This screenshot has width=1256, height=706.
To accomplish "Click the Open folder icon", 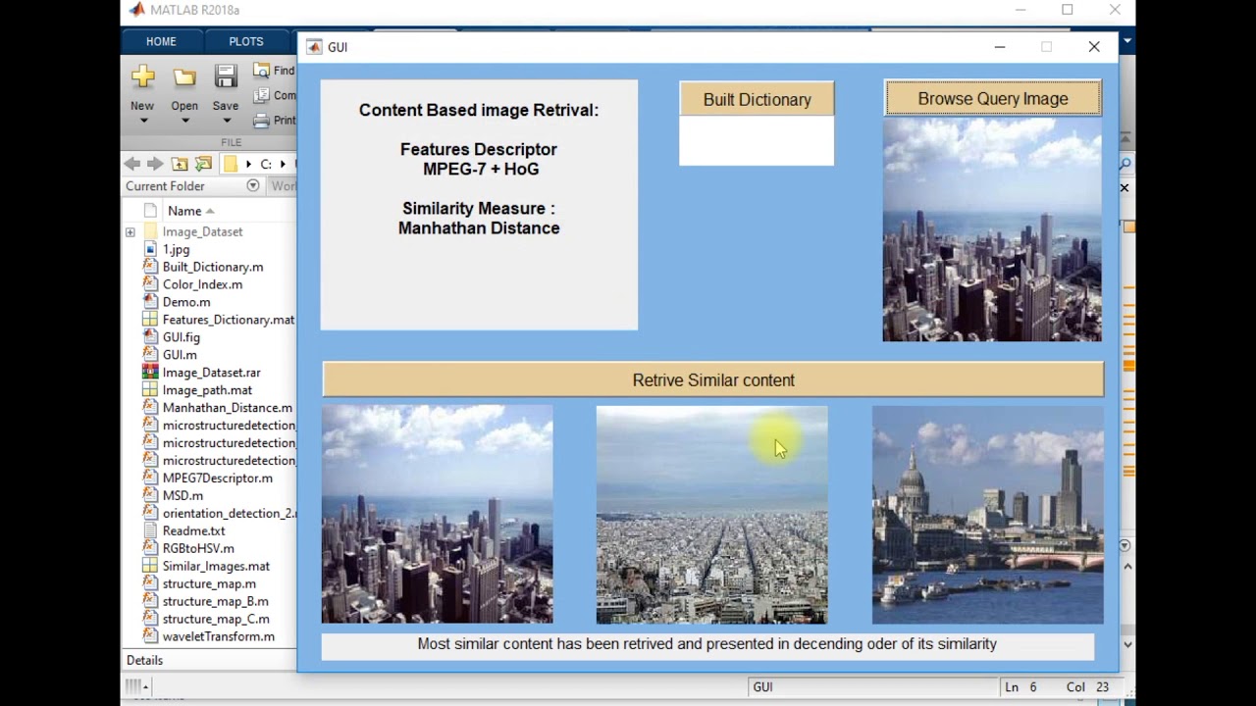I will point(184,77).
